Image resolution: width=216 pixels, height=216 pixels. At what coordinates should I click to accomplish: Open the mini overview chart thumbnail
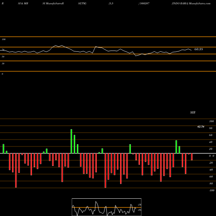click(107, 207)
